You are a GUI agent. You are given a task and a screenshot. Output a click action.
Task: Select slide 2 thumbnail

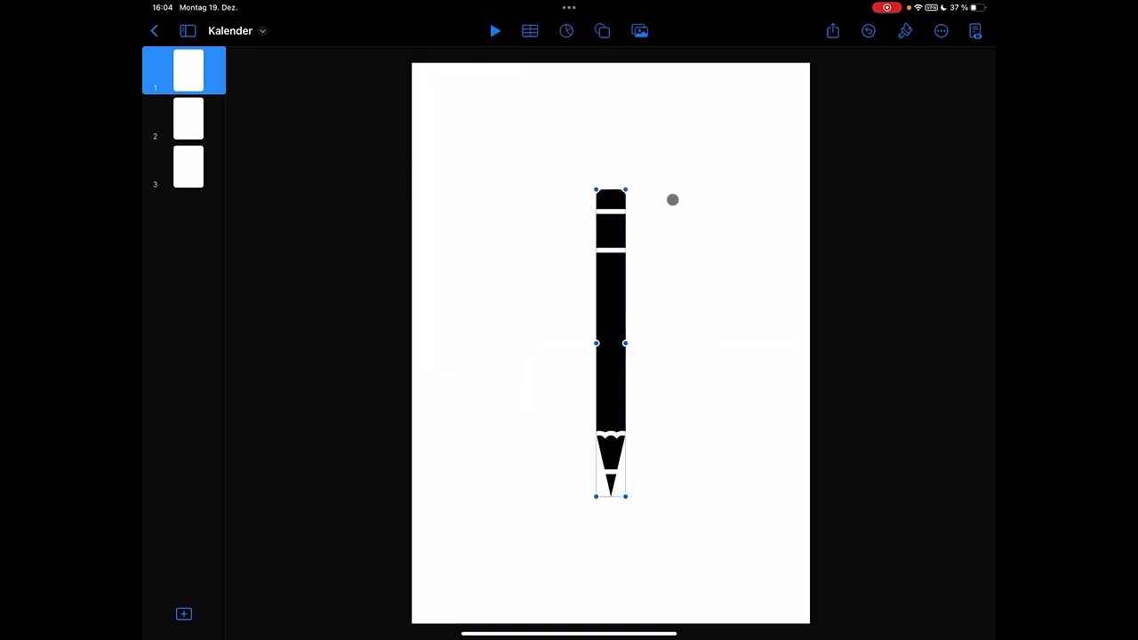pos(188,119)
